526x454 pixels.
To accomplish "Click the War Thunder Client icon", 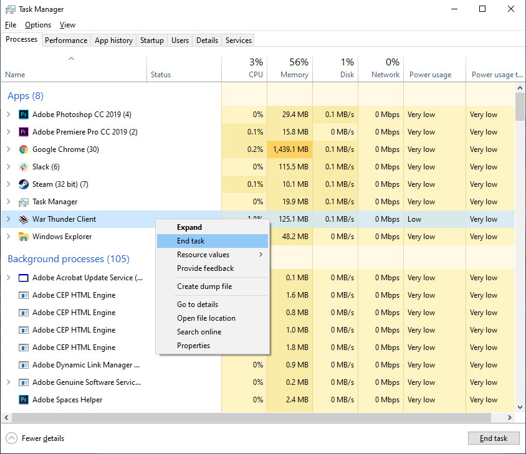I will tap(24, 219).
